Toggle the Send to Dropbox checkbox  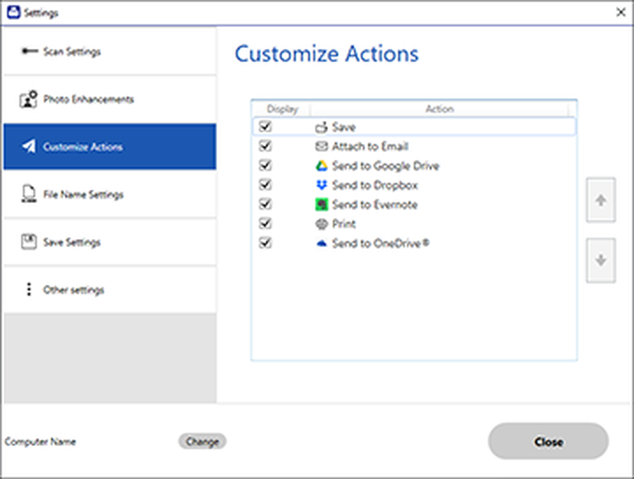pyautogui.click(x=265, y=185)
